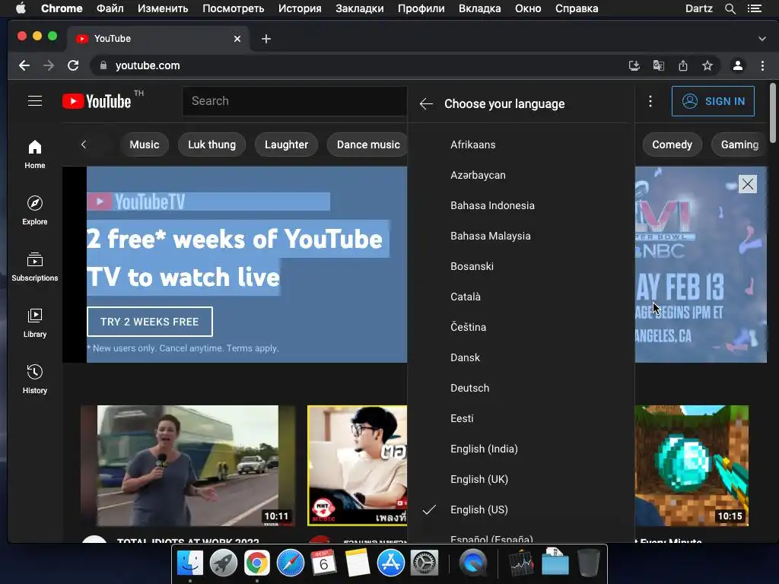Viewport: 779px width, 584px height.
Task: Click the browser back arrow
Action: 24,65
